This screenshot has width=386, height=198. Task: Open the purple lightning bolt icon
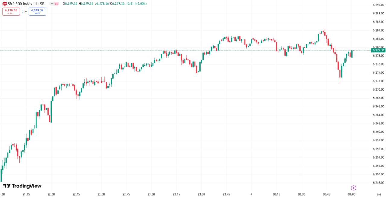[353, 188]
